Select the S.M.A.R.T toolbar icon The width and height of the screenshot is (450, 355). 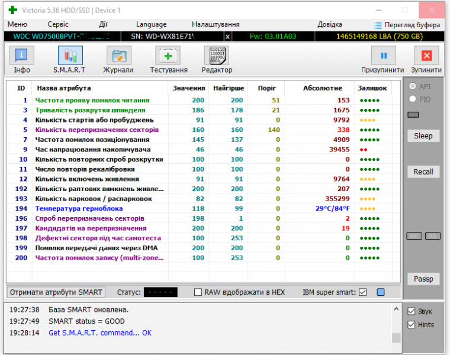[70, 56]
